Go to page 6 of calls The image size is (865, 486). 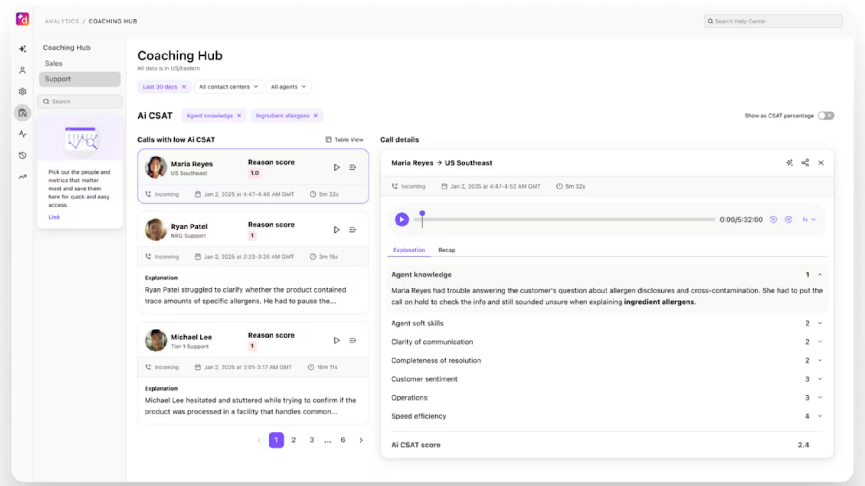(343, 440)
